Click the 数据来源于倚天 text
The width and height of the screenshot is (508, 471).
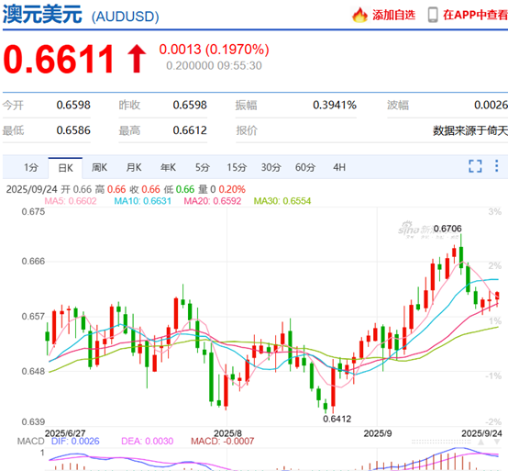click(470, 130)
